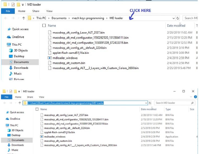Click 'Search MD loader' field in lower window
This screenshot has width=199, height=154.
coord(175,103)
